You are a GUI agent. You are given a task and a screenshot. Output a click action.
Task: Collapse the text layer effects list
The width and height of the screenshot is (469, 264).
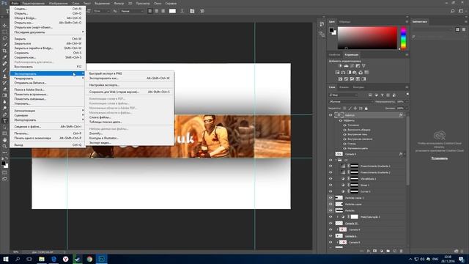tap(405, 115)
